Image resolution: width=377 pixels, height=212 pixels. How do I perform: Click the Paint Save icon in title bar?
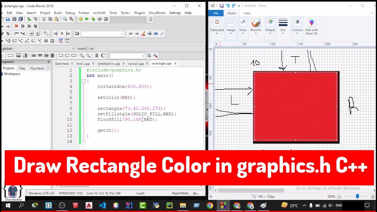click(x=221, y=6)
